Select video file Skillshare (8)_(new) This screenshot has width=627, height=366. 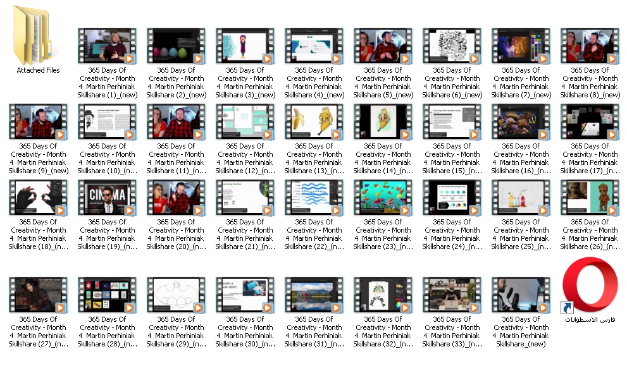(x=590, y=46)
